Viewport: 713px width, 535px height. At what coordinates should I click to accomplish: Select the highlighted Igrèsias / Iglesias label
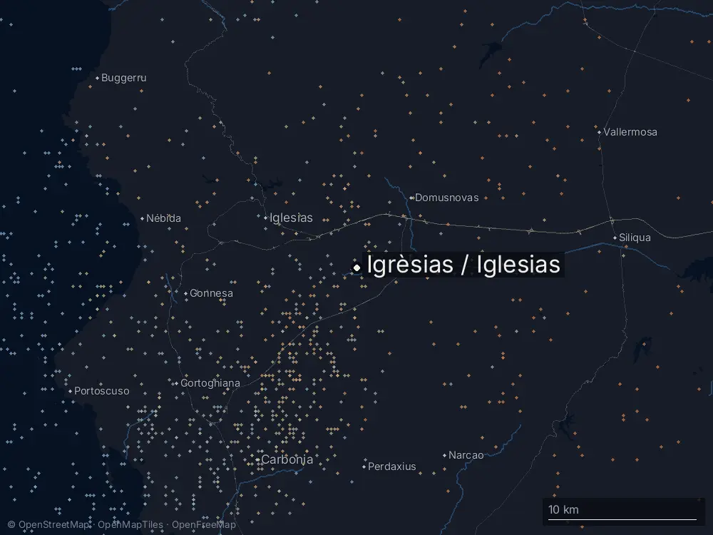tap(463, 265)
